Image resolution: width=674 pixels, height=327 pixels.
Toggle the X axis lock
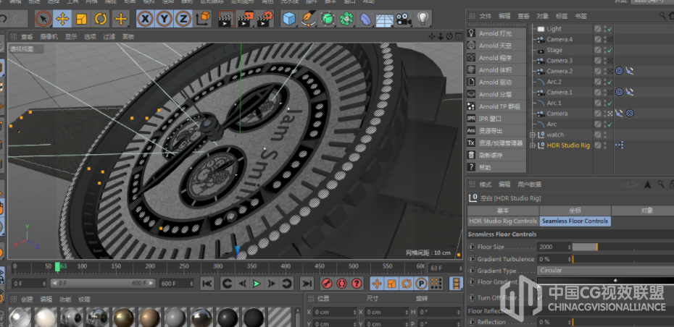[146, 19]
